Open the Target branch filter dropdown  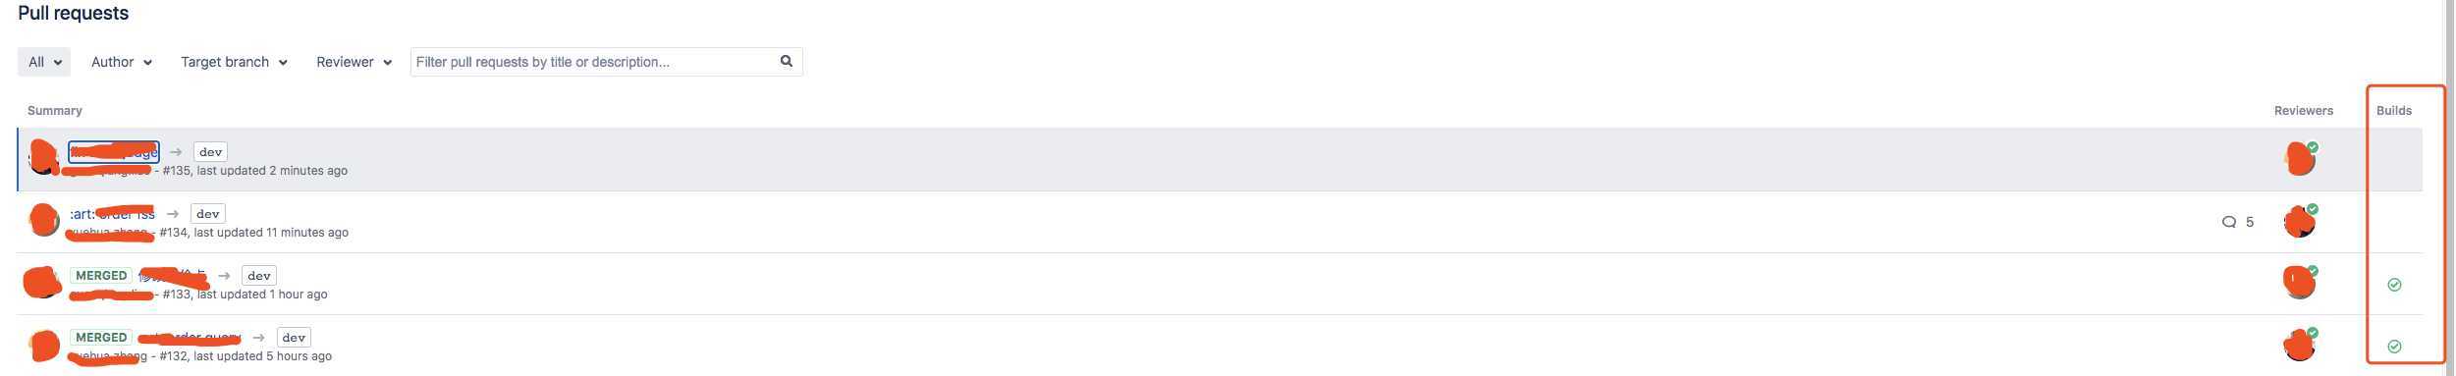(234, 62)
